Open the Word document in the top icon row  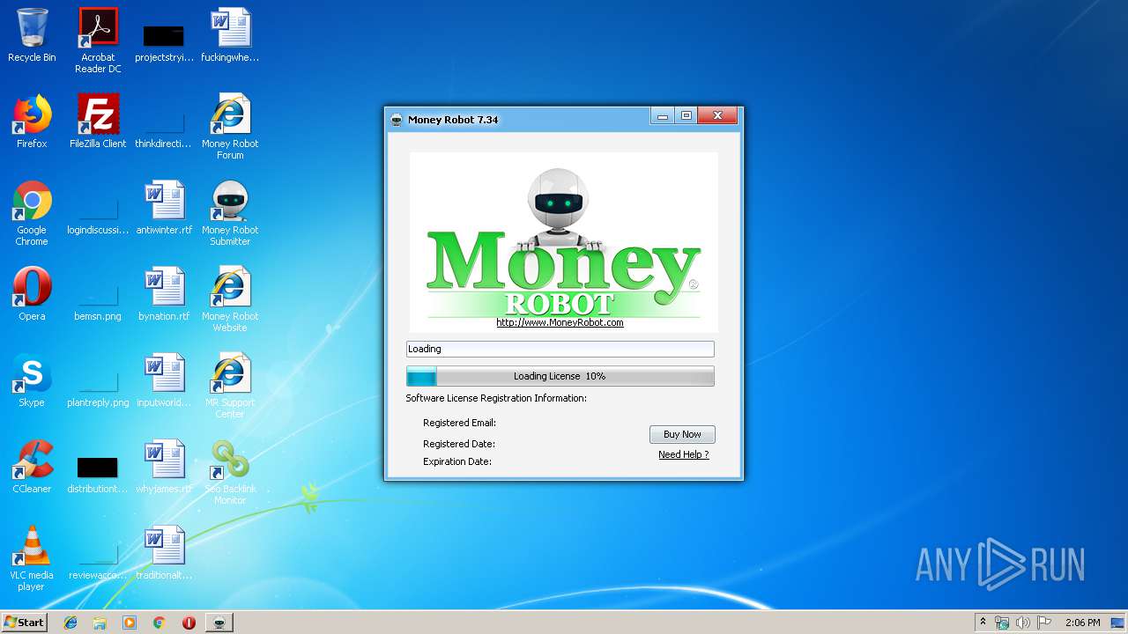[x=230, y=35]
